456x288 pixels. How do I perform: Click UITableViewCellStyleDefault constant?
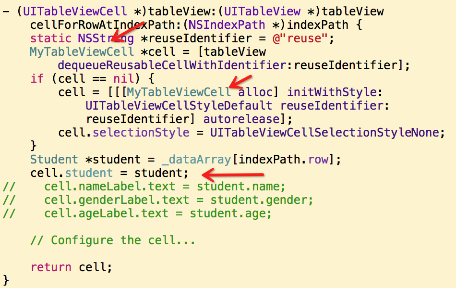click(179, 105)
